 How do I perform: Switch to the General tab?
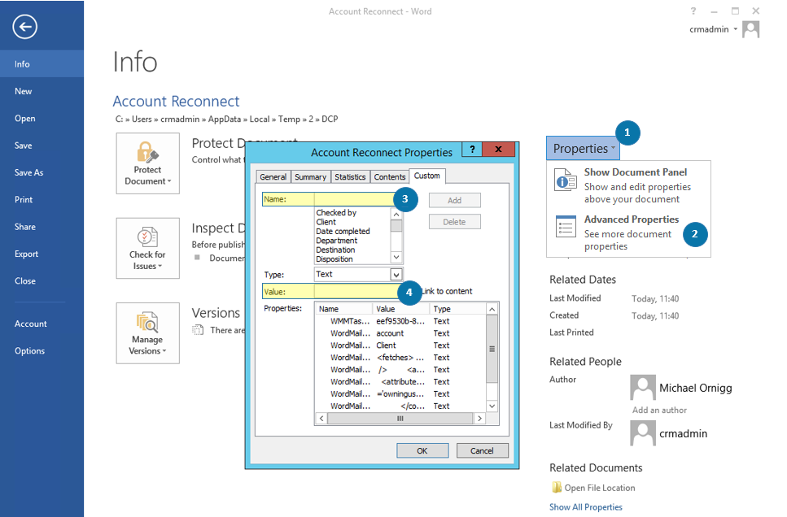point(273,177)
